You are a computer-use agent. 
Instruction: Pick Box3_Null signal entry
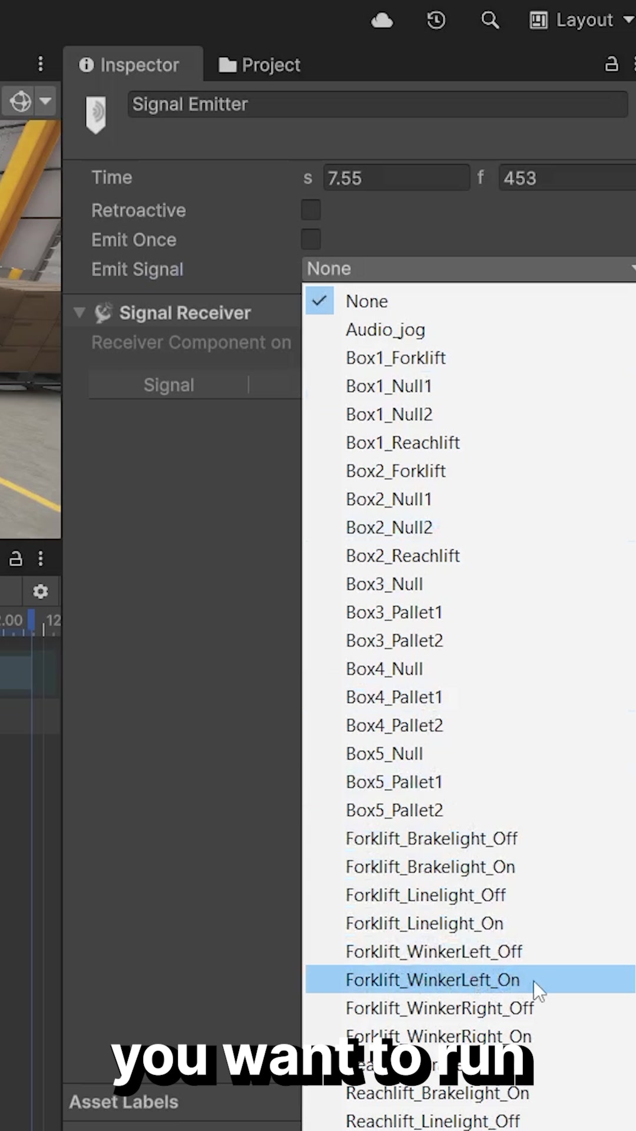pyautogui.click(x=470, y=584)
